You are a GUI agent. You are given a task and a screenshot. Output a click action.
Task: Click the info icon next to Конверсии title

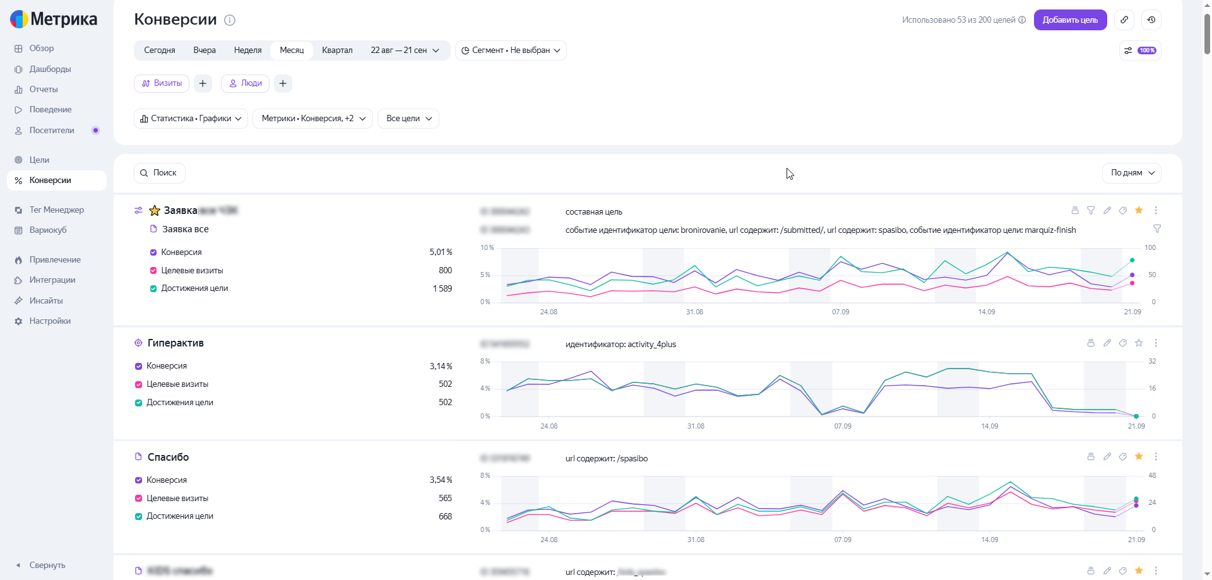[x=230, y=20]
